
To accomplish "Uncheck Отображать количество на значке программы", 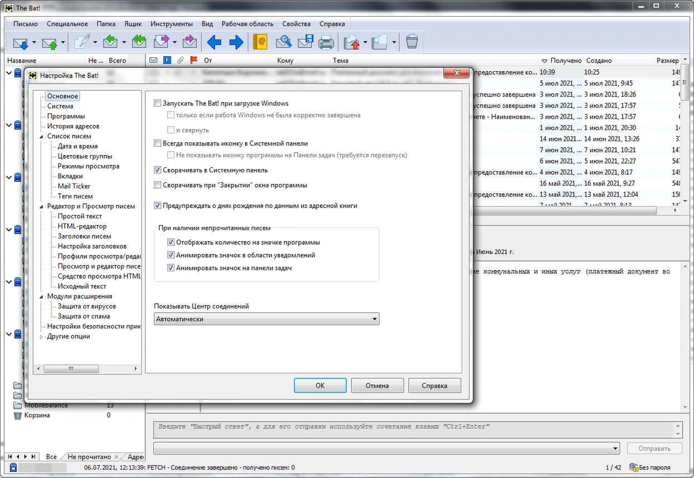I will tap(171, 242).
